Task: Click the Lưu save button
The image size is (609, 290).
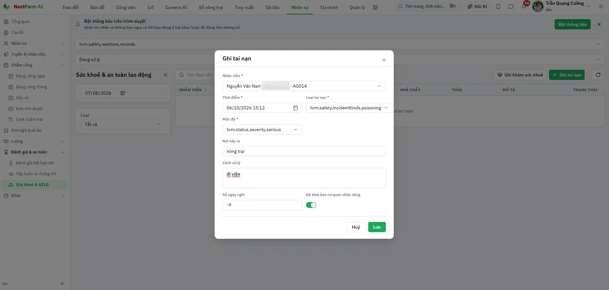Action: coord(377,227)
